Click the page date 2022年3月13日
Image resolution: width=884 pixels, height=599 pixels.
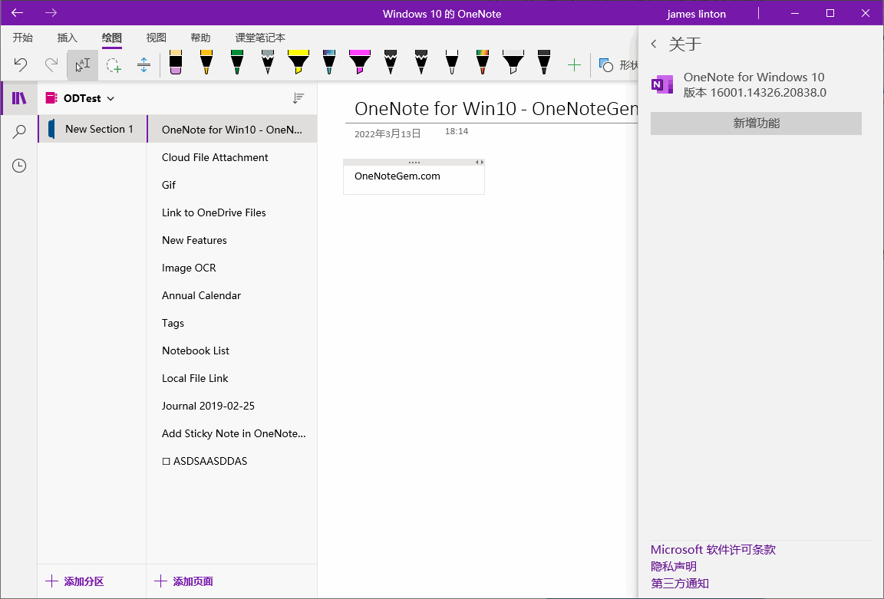tap(388, 134)
